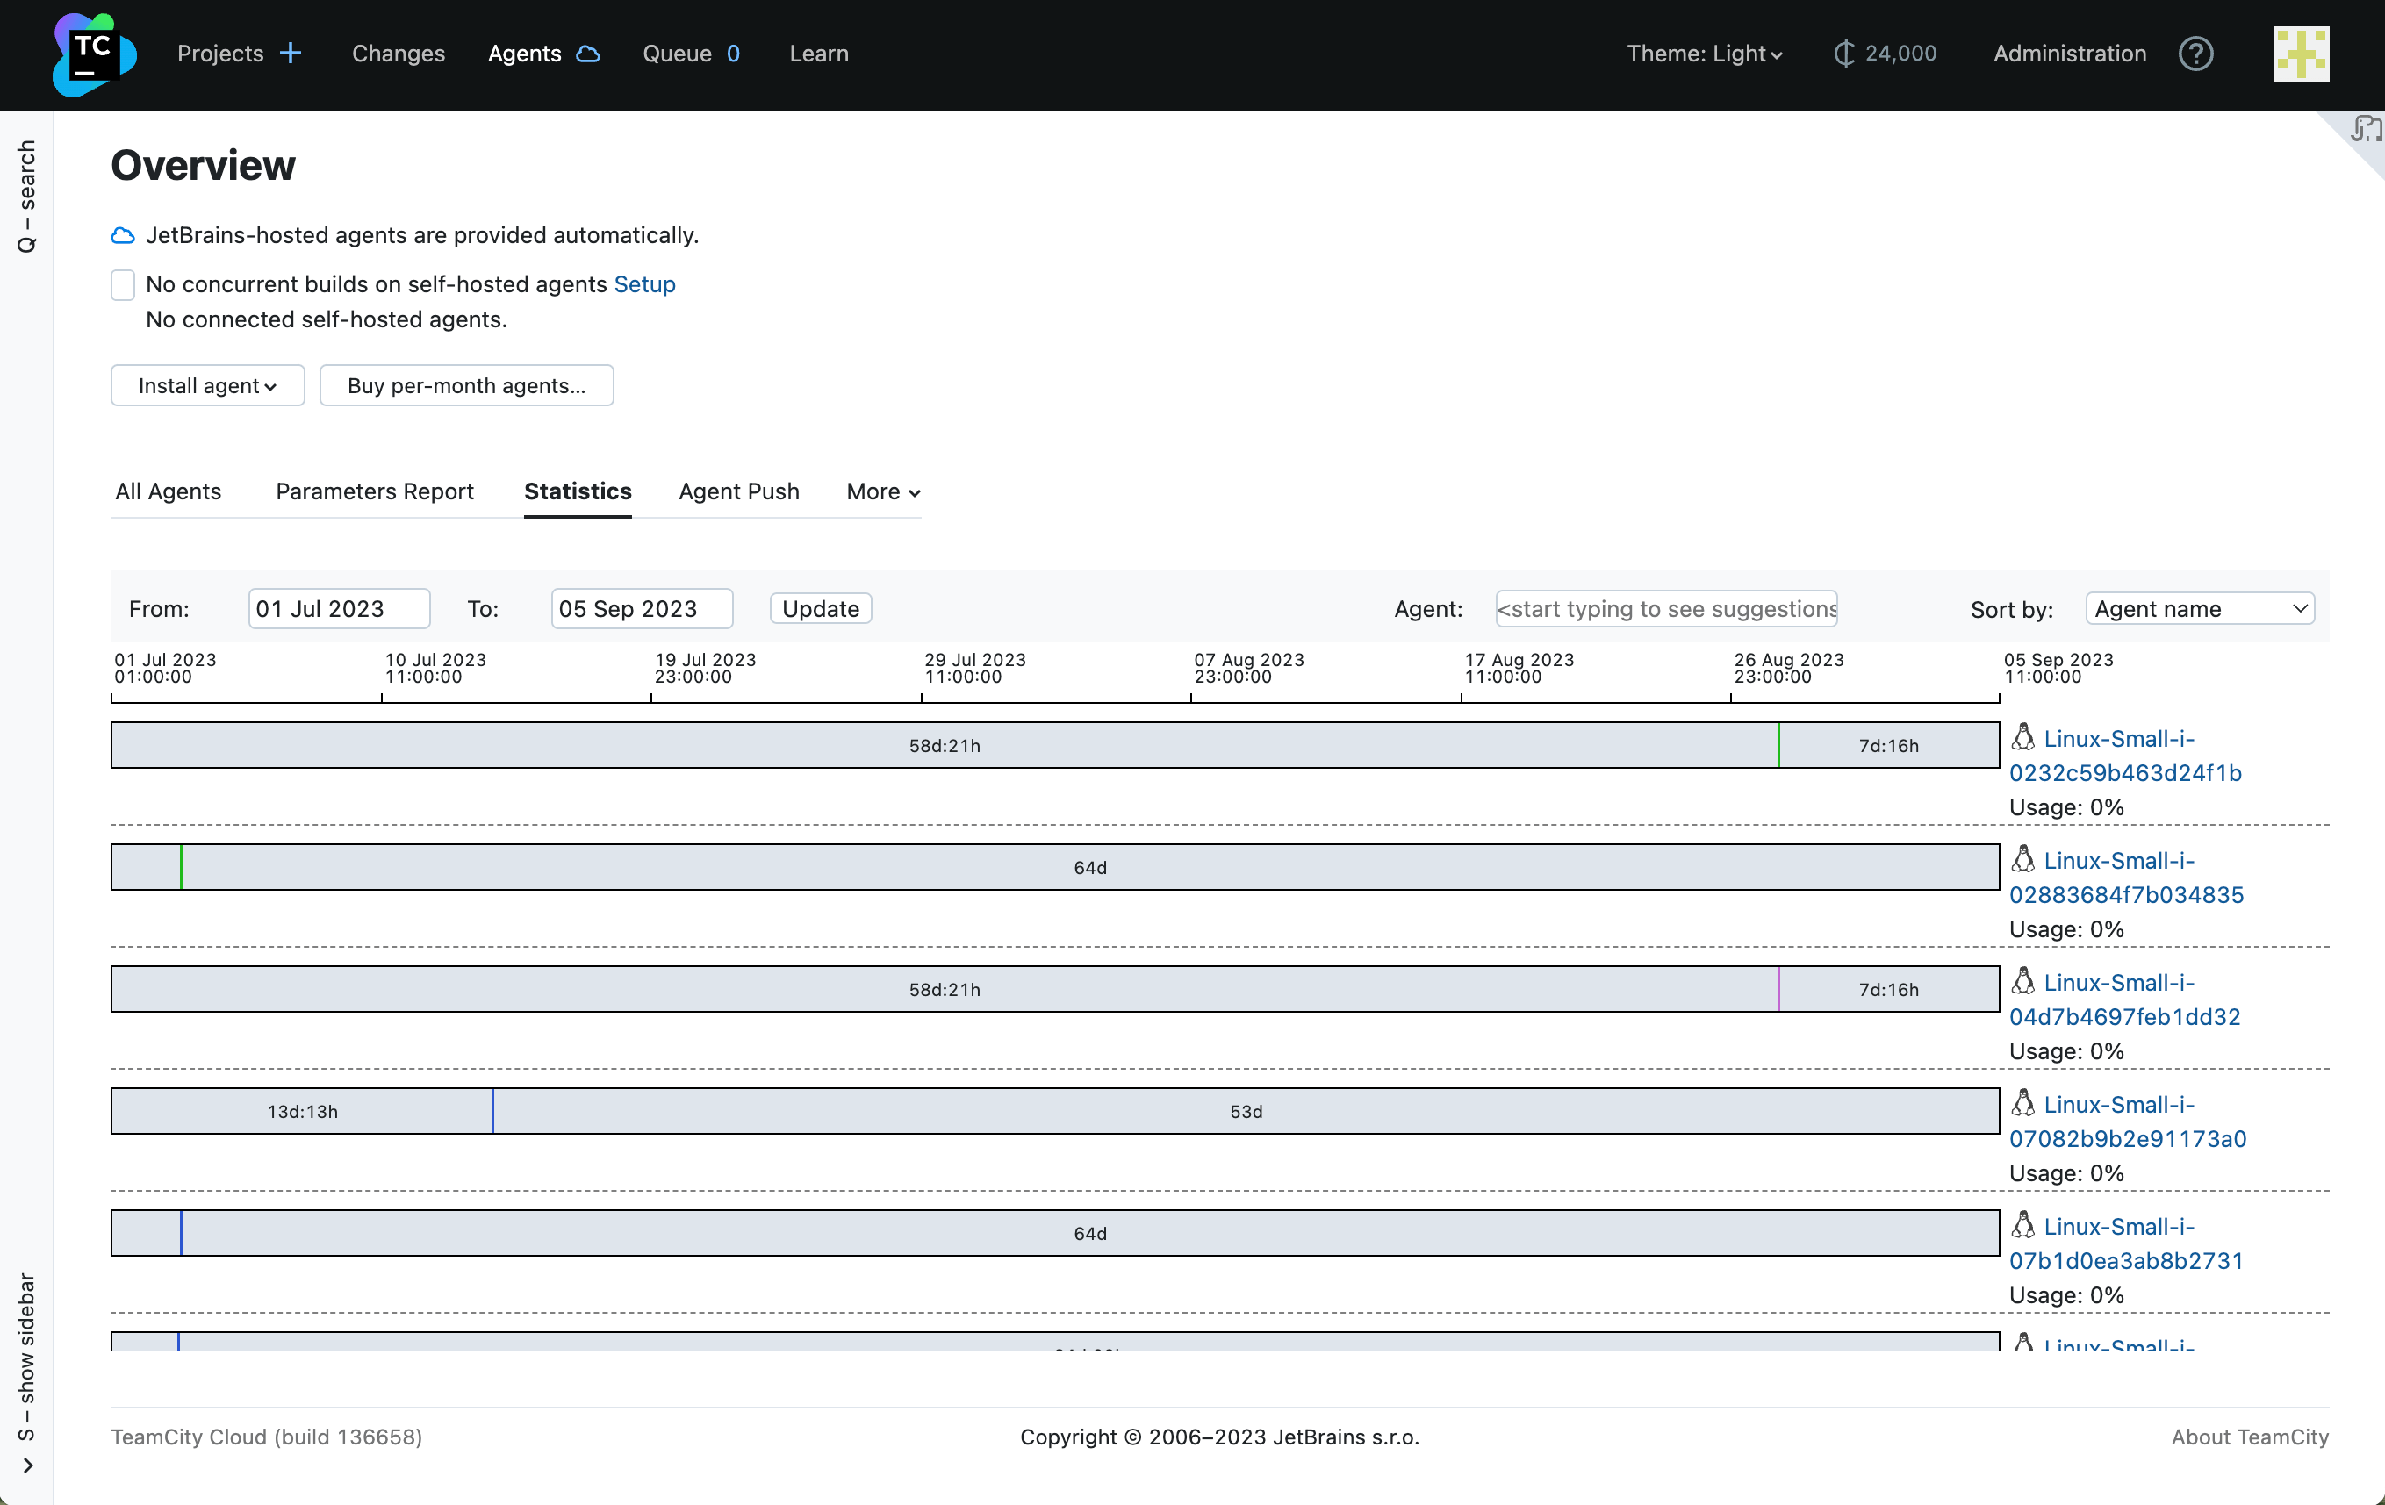The height and width of the screenshot is (1505, 2385).
Task: Click the TeamCity logo icon
Action: point(94,54)
